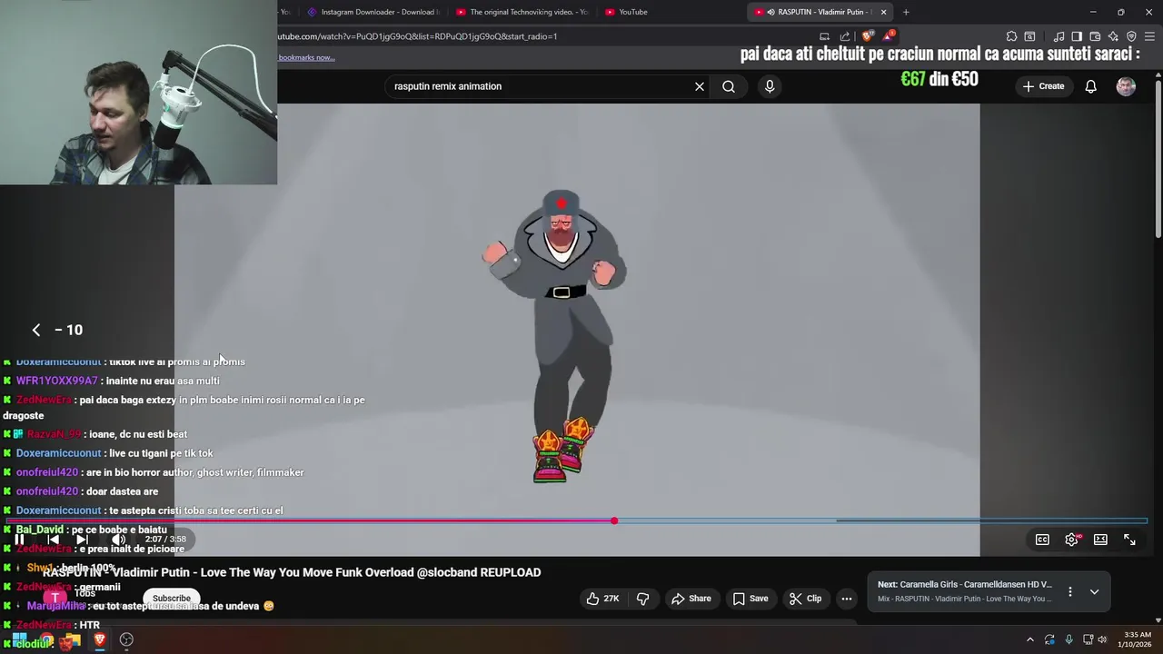Switch to Instagram Downloader tab
The height and width of the screenshot is (654, 1163).
pos(373,12)
